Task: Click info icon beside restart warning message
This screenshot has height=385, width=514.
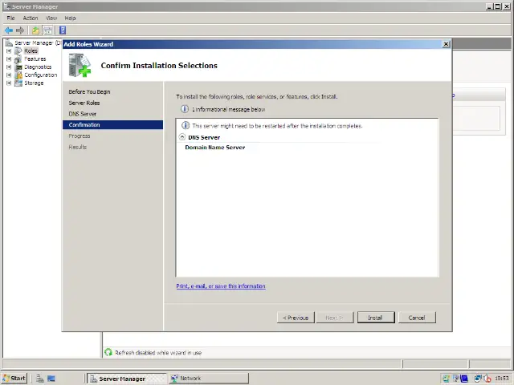Action: (186, 125)
